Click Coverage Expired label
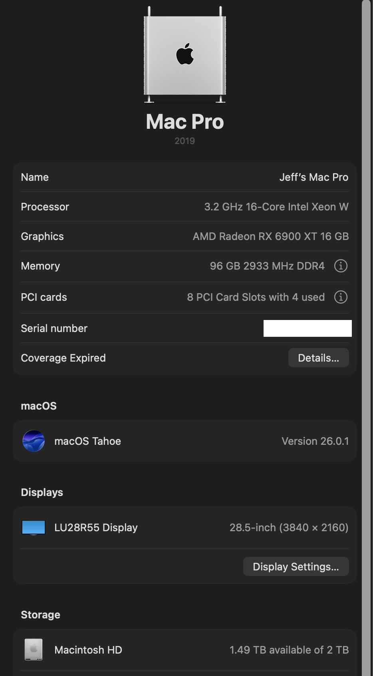373x676 pixels. (63, 358)
